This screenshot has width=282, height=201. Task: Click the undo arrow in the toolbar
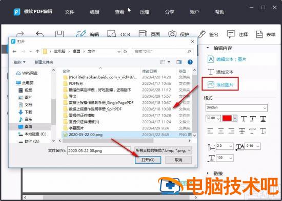[x=39, y=34]
